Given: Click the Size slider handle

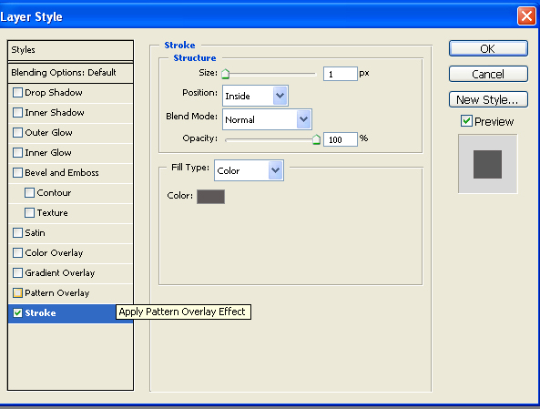Looking at the screenshot, I should [x=225, y=74].
